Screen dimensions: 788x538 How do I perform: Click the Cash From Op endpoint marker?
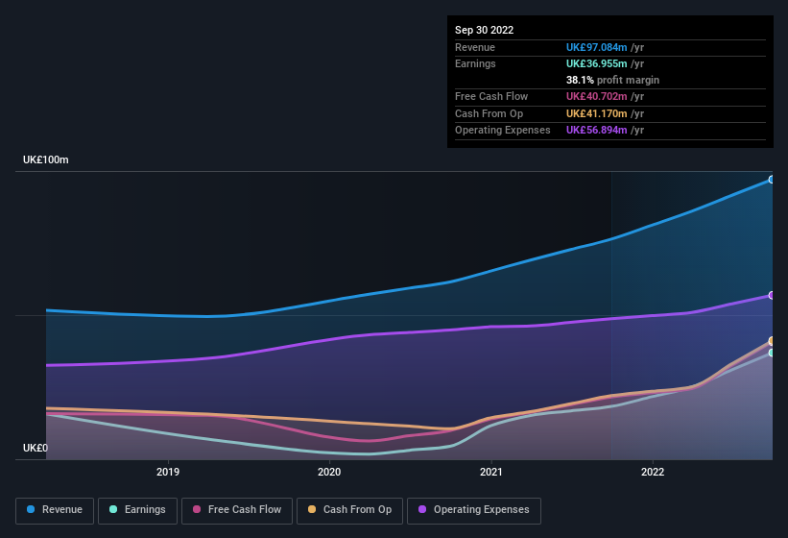[772, 341]
